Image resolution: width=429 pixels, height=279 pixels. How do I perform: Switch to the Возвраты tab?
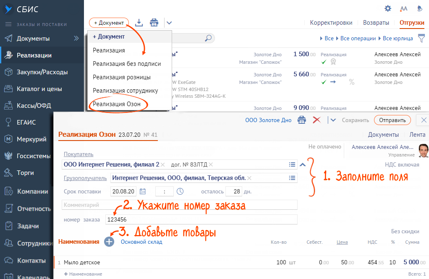point(376,23)
